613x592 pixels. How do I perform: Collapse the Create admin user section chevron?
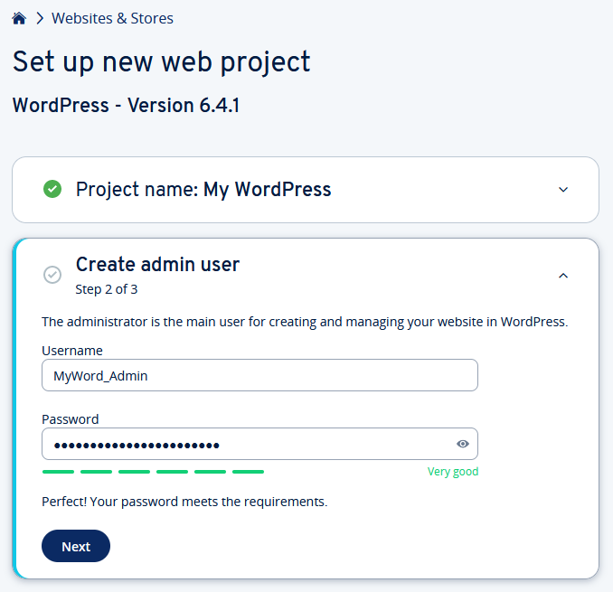click(563, 276)
